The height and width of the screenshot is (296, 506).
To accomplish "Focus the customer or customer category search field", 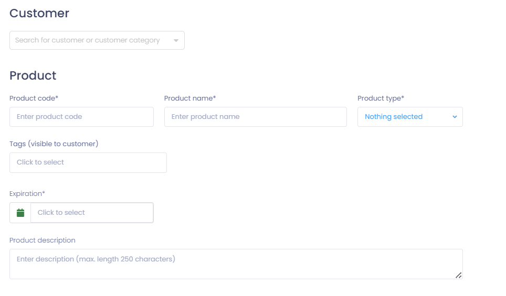I will pyautogui.click(x=97, y=40).
